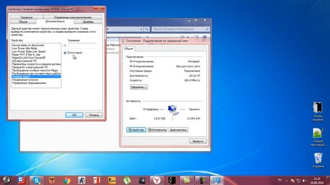The width and height of the screenshot is (330, 185).
Task: Click OK in the properties dialog
Action: (74, 115)
